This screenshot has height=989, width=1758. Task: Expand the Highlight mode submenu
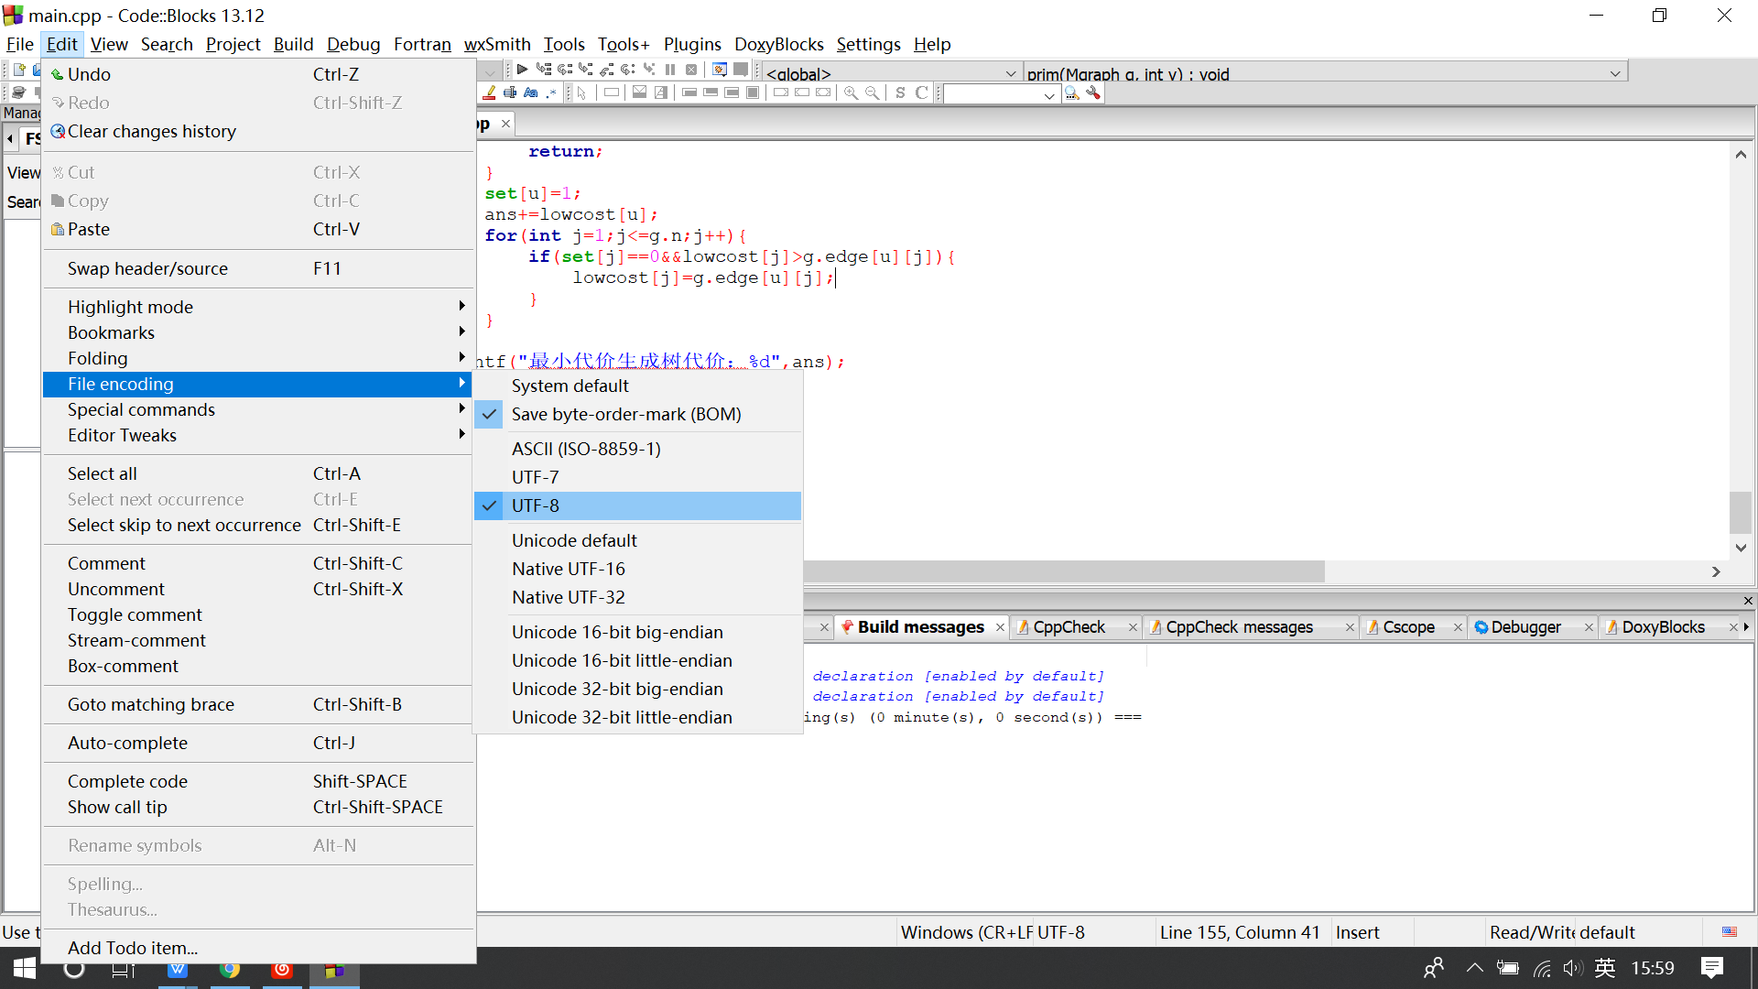(x=257, y=307)
